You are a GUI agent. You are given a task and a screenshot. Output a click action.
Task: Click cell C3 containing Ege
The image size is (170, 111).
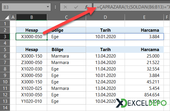[x=66, y=37]
